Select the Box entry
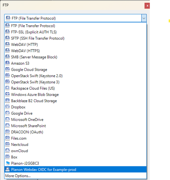 pyautogui.click(x=75, y=157)
